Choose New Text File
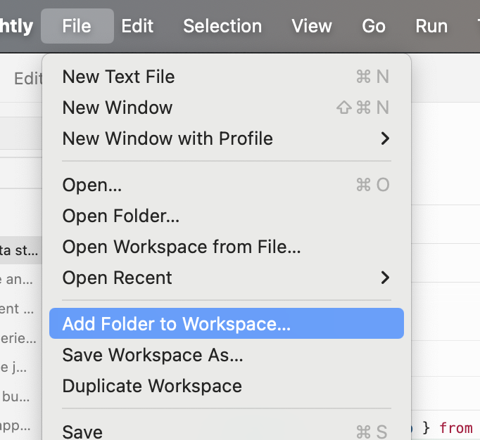480x440 pixels. [x=118, y=77]
